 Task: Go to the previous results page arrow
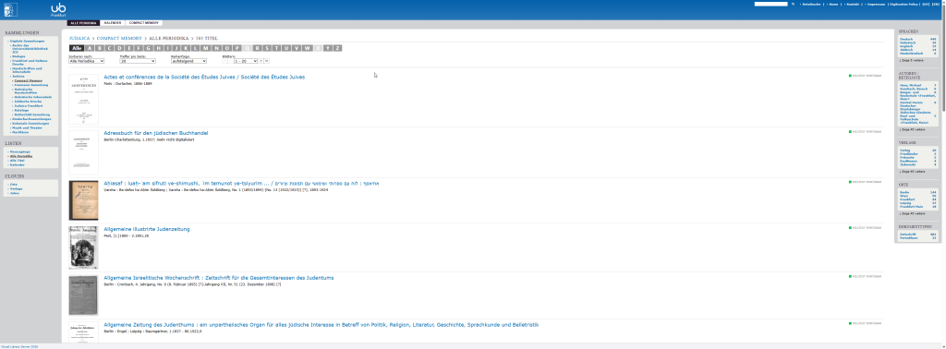tap(230, 61)
